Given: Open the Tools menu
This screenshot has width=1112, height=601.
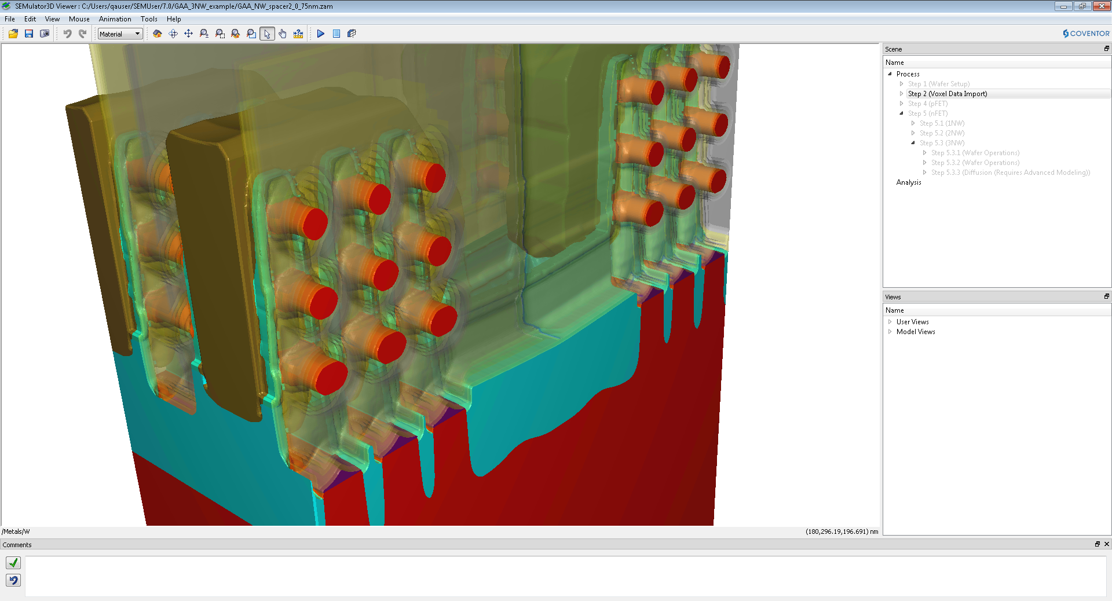Looking at the screenshot, I should tap(149, 19).
